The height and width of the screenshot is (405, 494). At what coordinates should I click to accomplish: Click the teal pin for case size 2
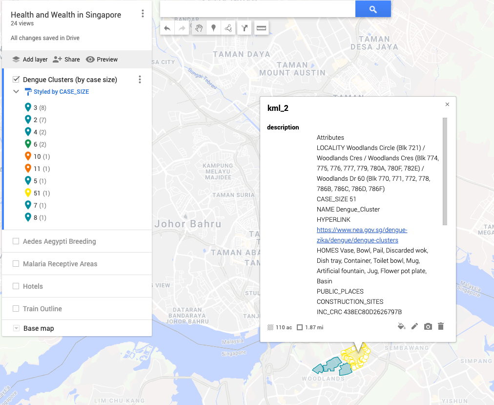point(28,120)
